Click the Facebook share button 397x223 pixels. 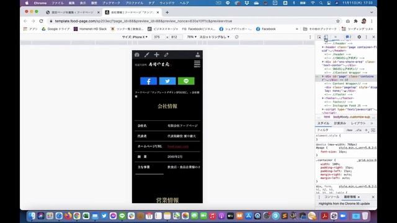tap(148, 81)
